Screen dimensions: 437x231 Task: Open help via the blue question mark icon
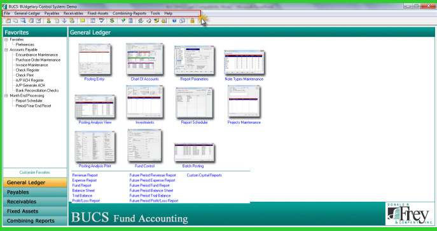click(174, 20)
